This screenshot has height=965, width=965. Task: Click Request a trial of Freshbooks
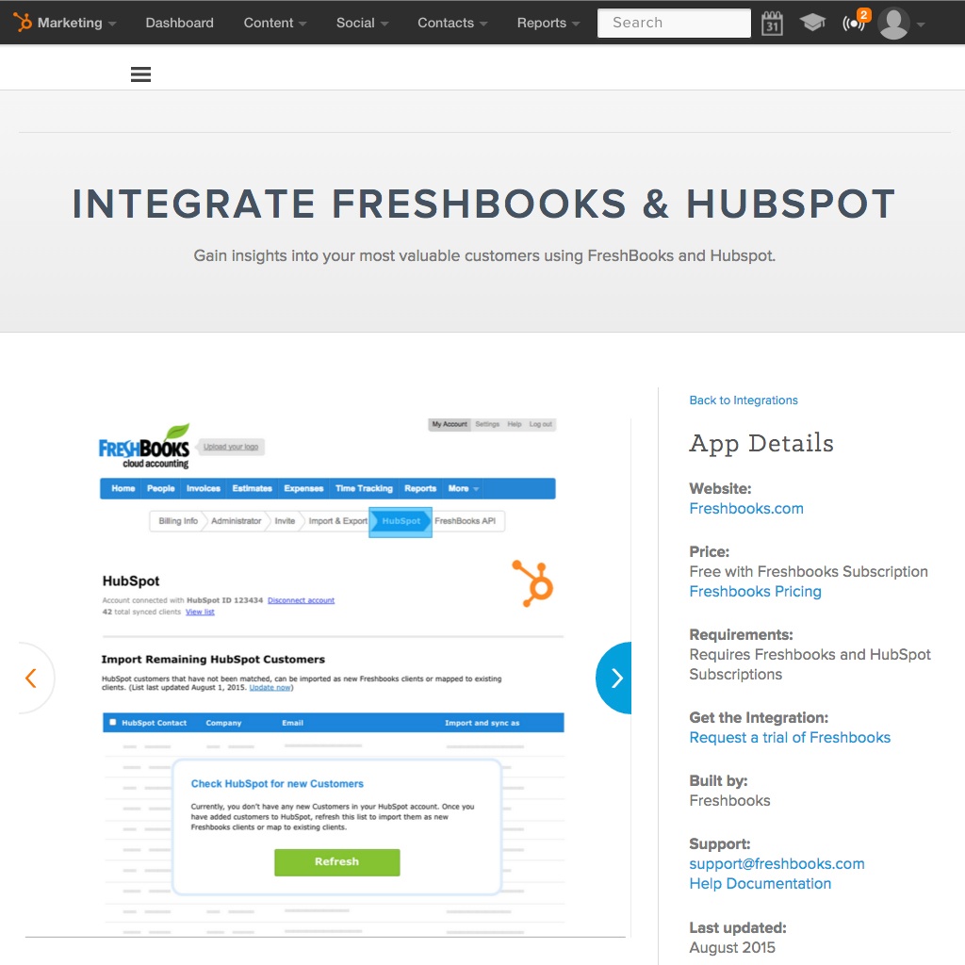(x=790, y=737)
